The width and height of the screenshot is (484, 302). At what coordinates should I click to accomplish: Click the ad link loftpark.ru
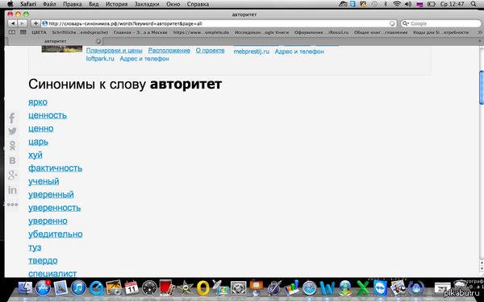tap(100, 59)
